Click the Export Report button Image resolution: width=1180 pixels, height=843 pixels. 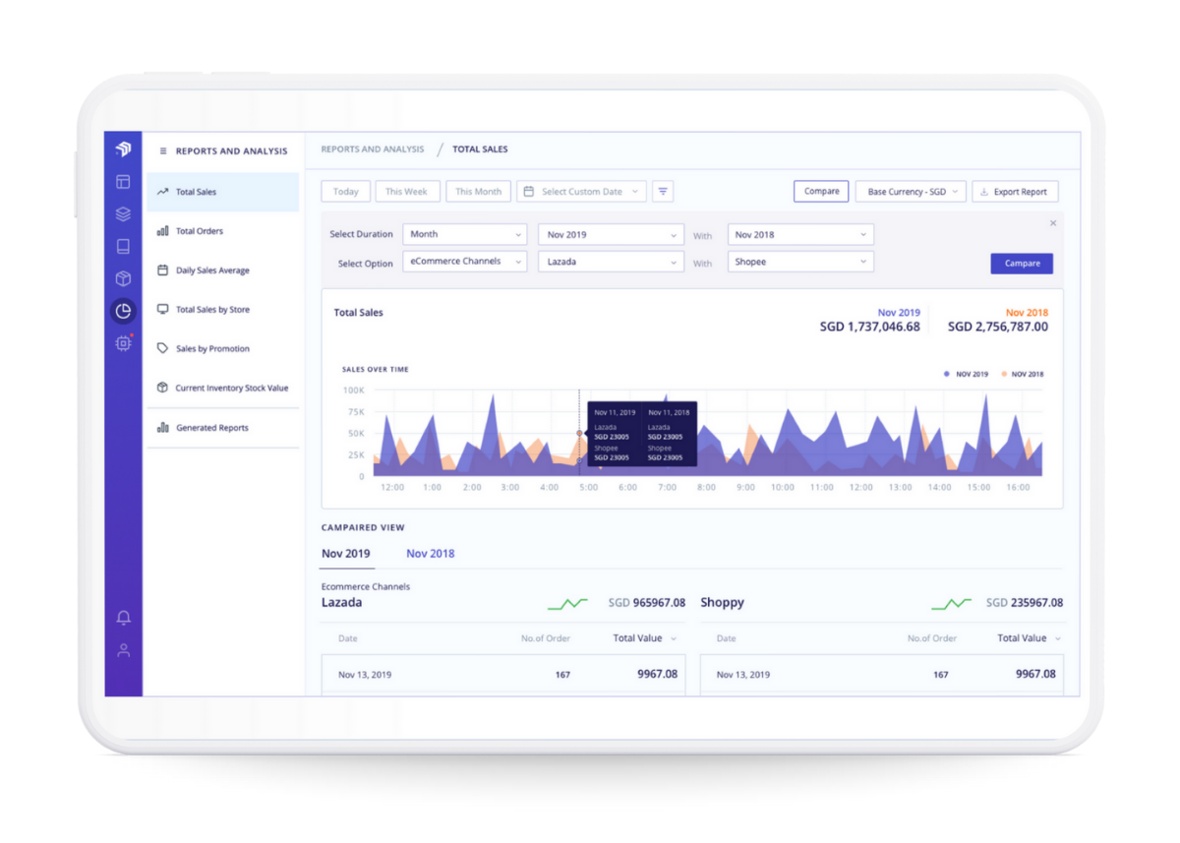pyautogui.click(x=1015, y=192)
